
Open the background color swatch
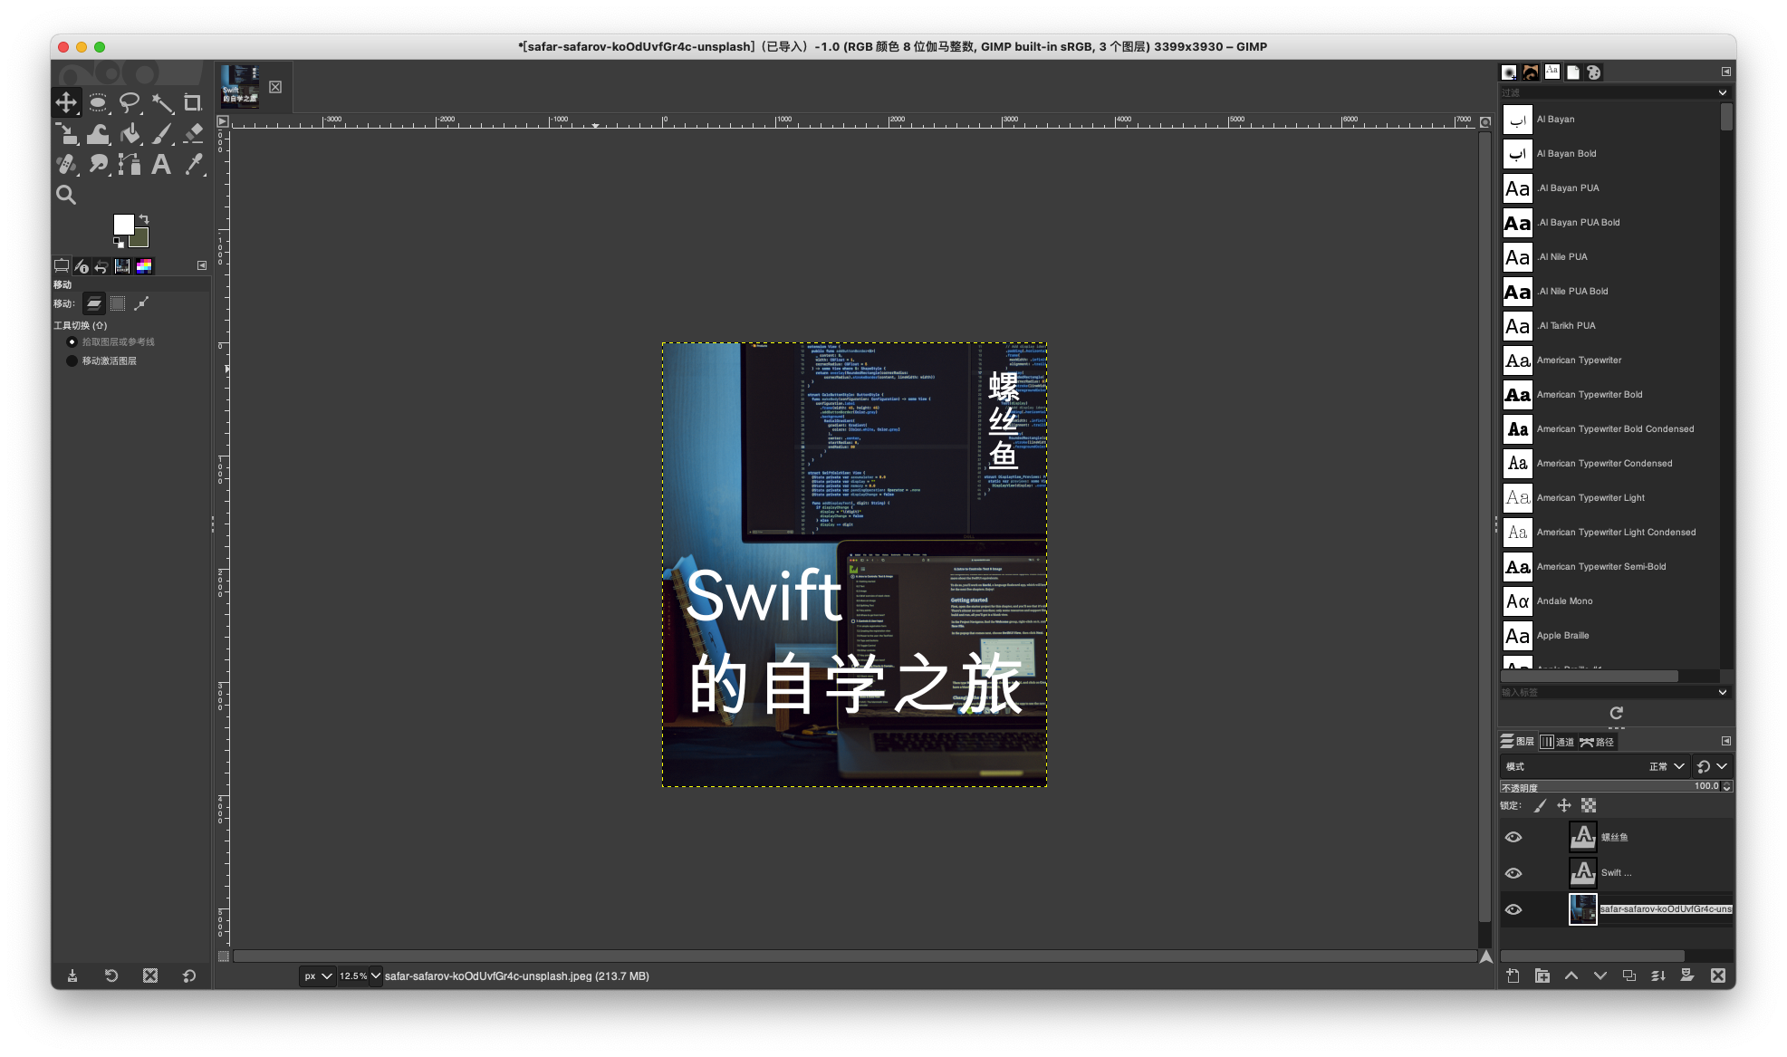coord(141,239)
